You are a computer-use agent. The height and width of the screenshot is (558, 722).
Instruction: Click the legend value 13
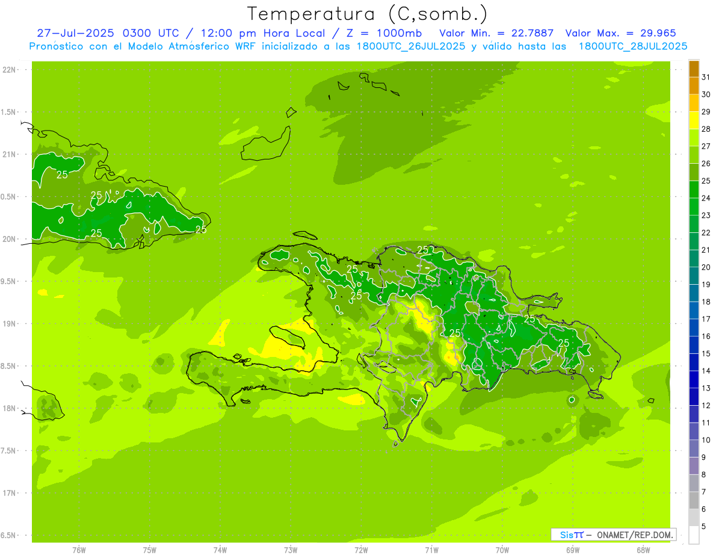pos(706,388)
